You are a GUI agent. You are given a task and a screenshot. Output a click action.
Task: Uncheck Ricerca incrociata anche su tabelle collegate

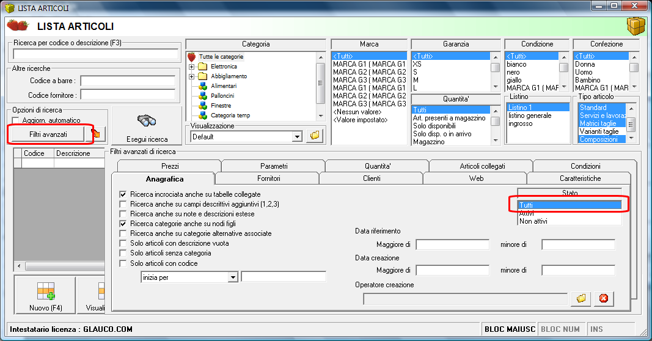coord(123,194)
